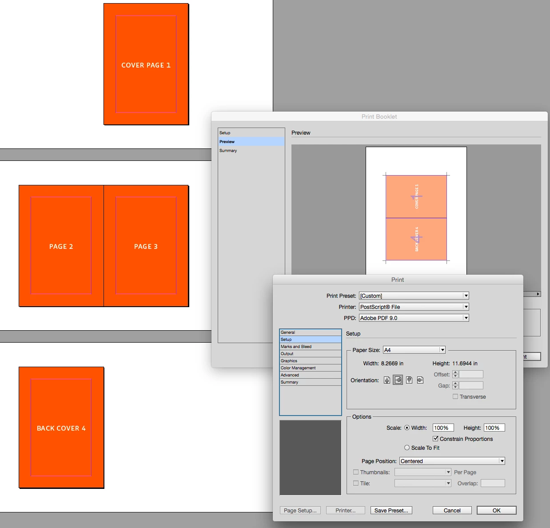This screenshot has width=550, height=528.
Task: Open the Print Preset dropdown
Action: (x=414, y=296)
